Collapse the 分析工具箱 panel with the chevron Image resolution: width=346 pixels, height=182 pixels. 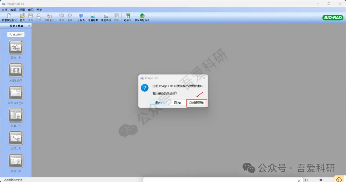coord(29,26)
